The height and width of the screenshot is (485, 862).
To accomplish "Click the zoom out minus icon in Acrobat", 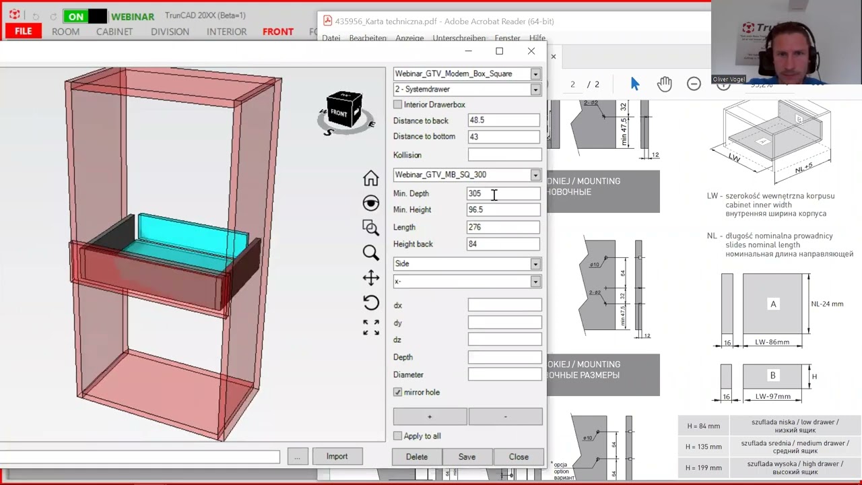I will coord(694,84).
